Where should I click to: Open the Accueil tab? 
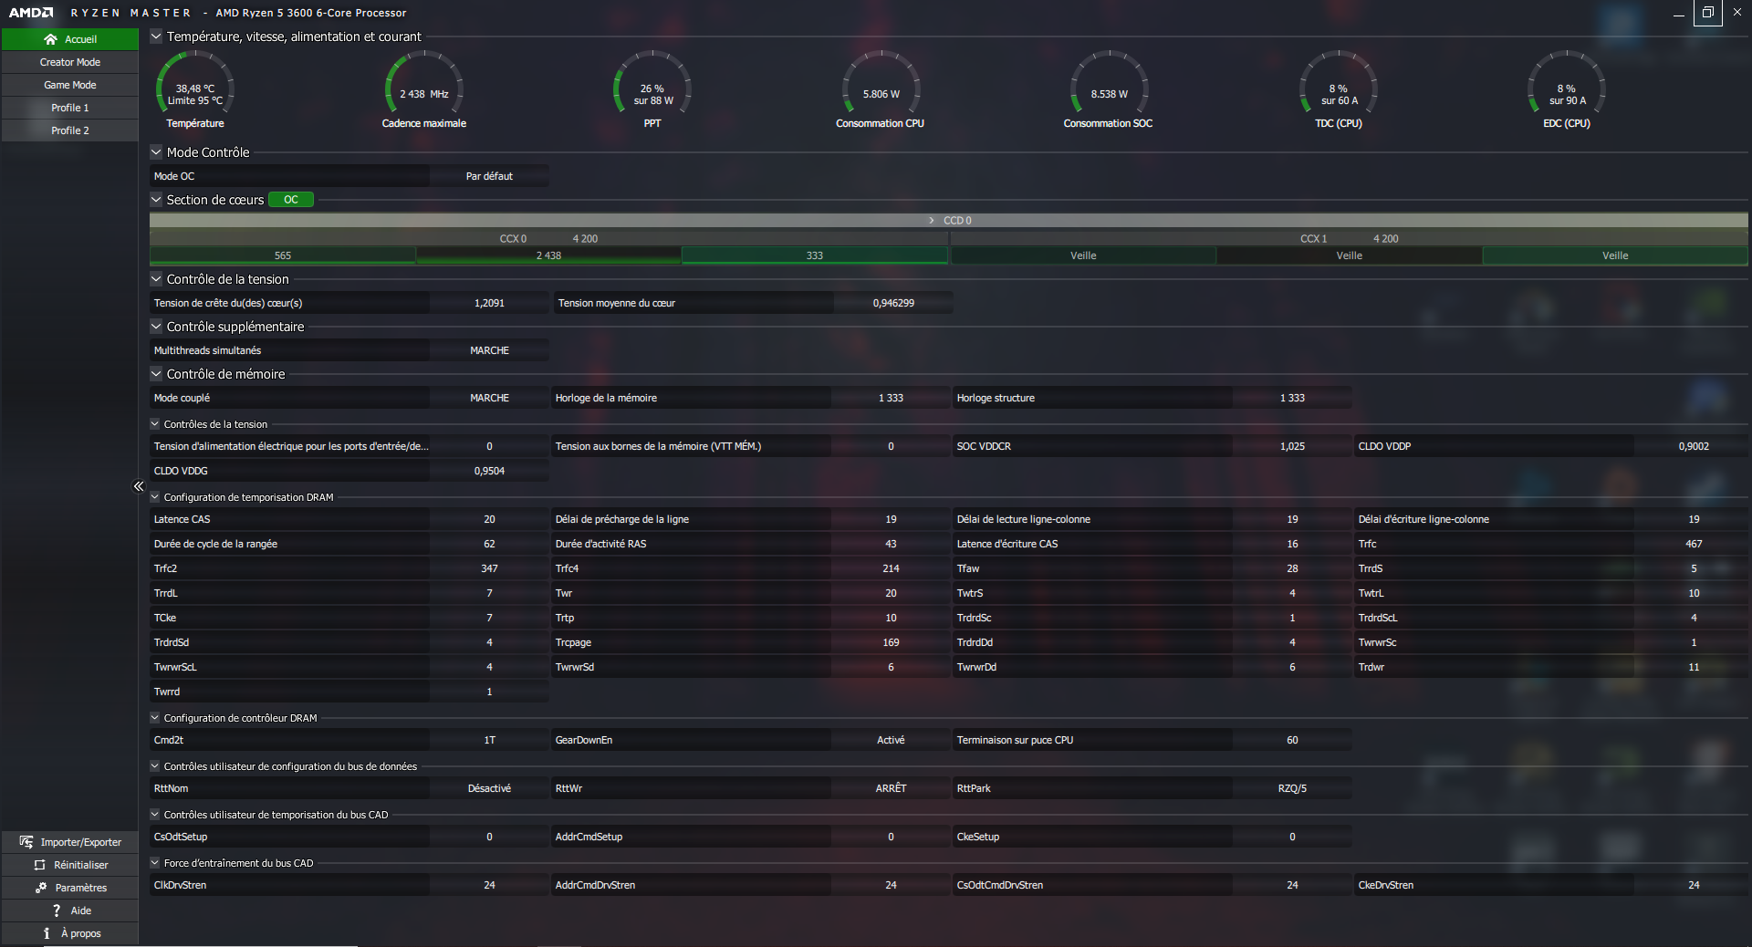point(70,39)
